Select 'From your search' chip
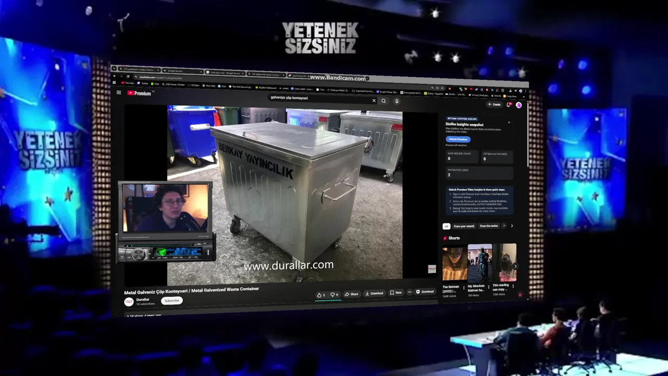668x376 pixels. 464,226
